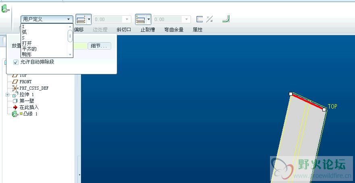Open the 边处理 panel tab
This screenshot has width=355, height=183.
(x=100, y=30)
